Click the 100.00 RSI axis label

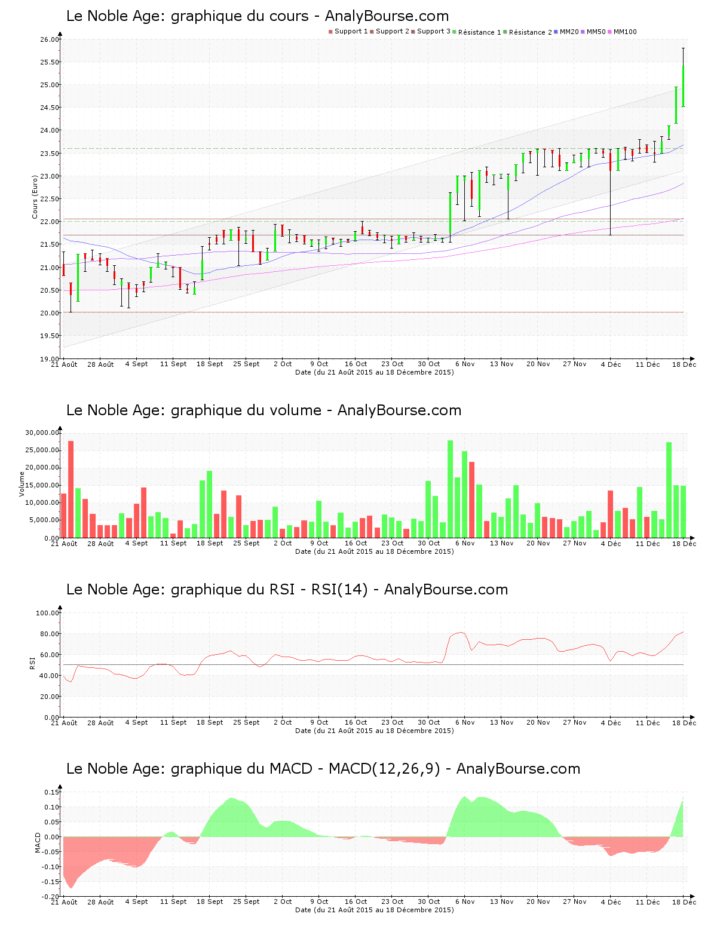point(48,613)
